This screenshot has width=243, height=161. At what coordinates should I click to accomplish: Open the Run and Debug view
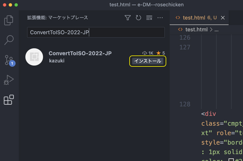[9, 80]
